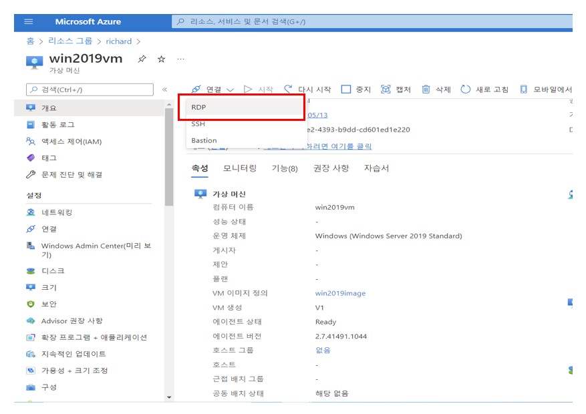This screenshot has width=586, height=414.
Task: Open the 연결 connect dropdown in toolbar
Action: [212, 89]
